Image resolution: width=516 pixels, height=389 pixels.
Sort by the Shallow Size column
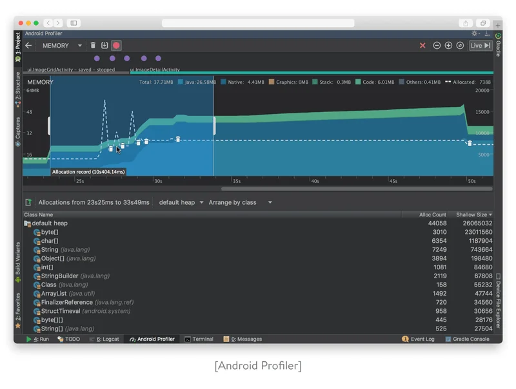471,214
